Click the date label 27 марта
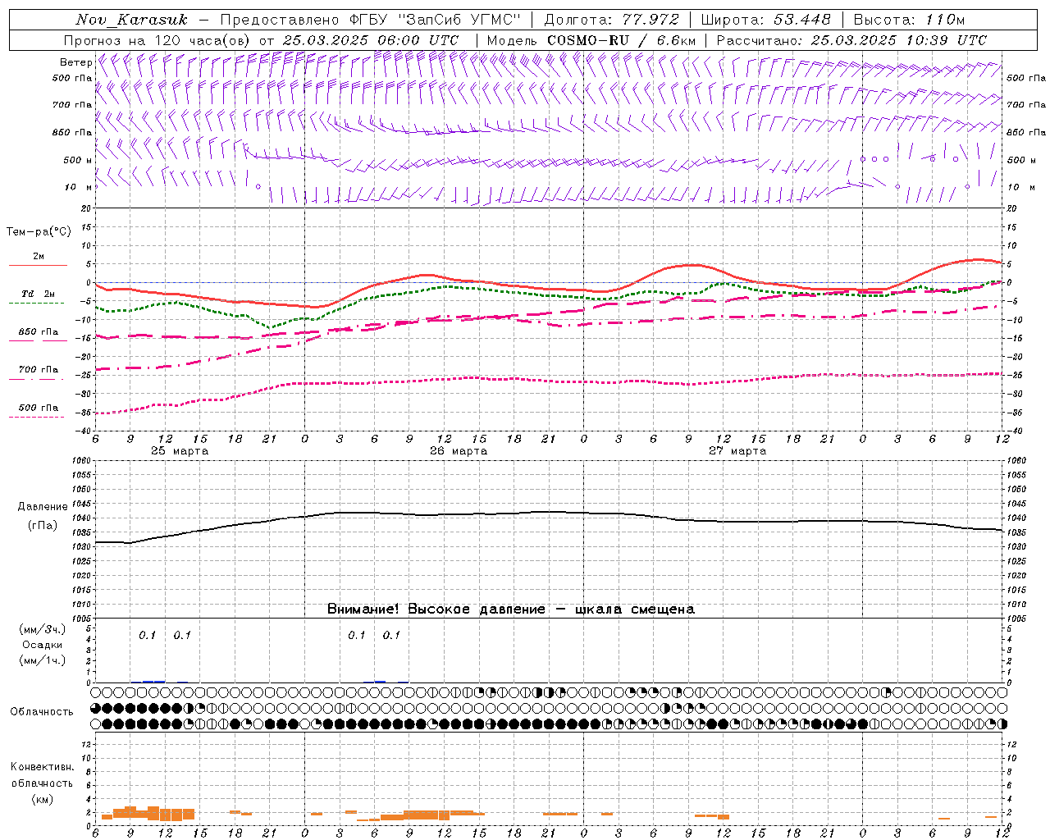1050x840 pixels. 737,451
